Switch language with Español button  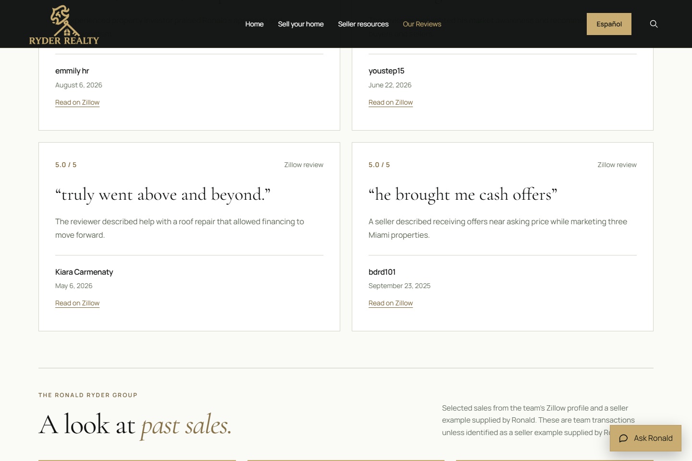tap(609, 24)
